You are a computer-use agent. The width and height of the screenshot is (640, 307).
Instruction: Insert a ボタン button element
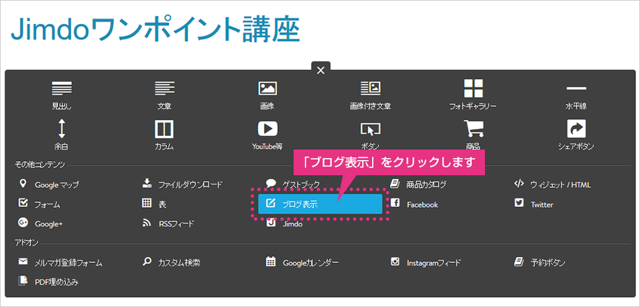click(x=370, y=135)
